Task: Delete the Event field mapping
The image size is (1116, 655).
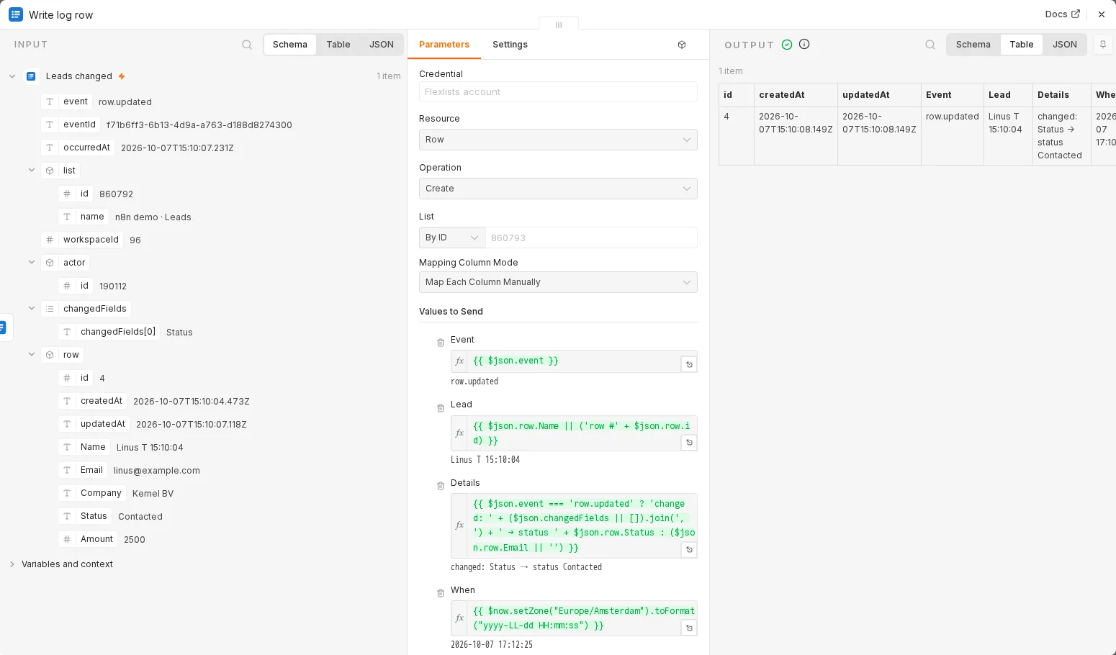Action: click(x=441, y=343)
